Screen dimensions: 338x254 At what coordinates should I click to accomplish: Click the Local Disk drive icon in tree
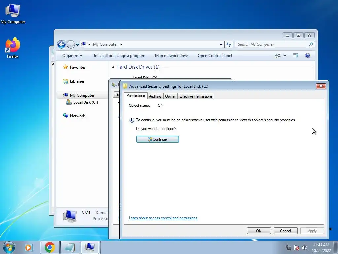69,102
